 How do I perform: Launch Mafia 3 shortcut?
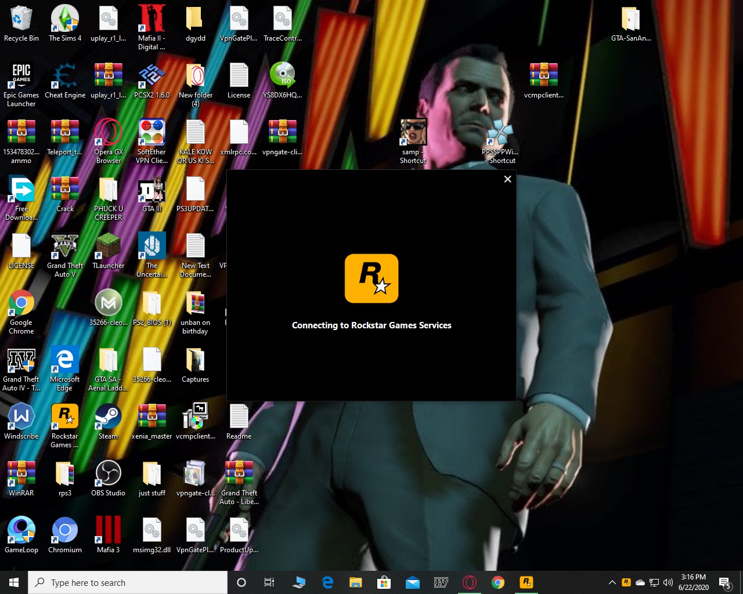pos(109,535)
